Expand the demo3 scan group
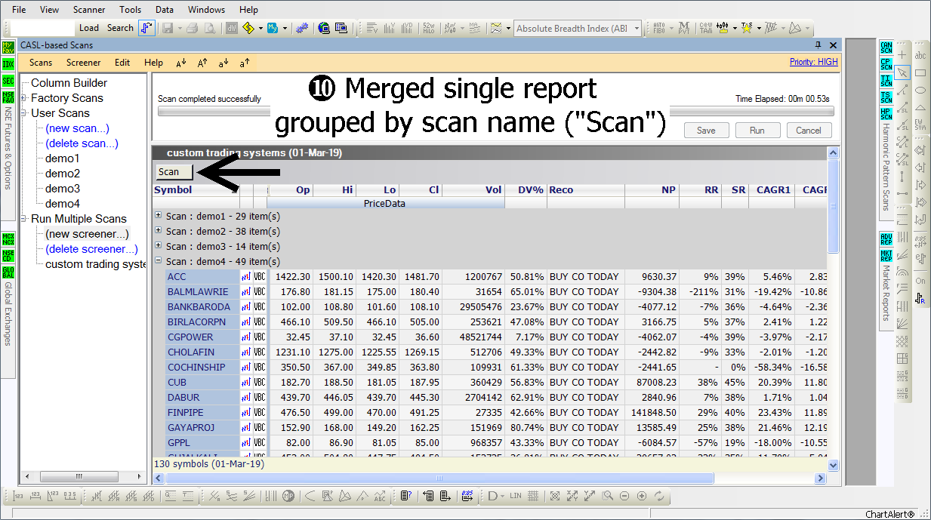931x520 pixels. [x=158, y=246]
